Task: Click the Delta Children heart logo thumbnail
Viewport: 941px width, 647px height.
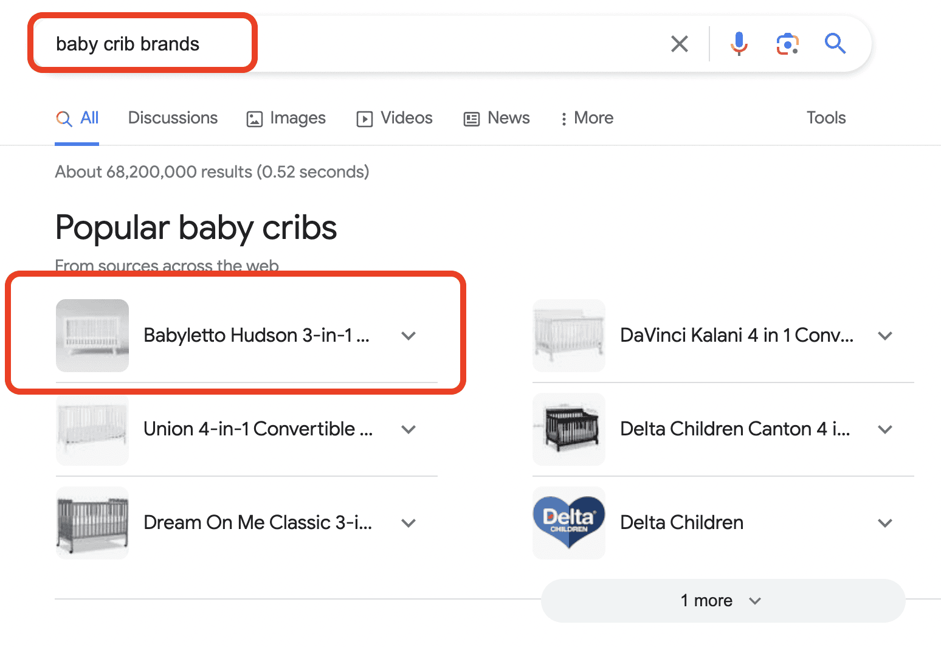Action: (568, 522)
